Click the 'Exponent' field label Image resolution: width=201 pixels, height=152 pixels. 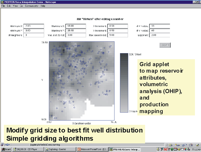[x=143, y=35]
